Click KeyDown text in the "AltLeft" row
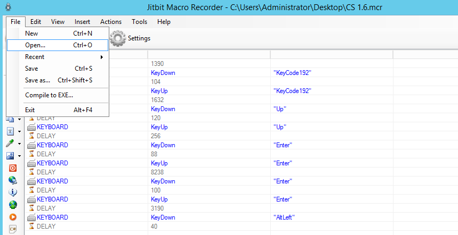Image resolution: width=458 pixels, height=235 pixels. pos(163,217)
